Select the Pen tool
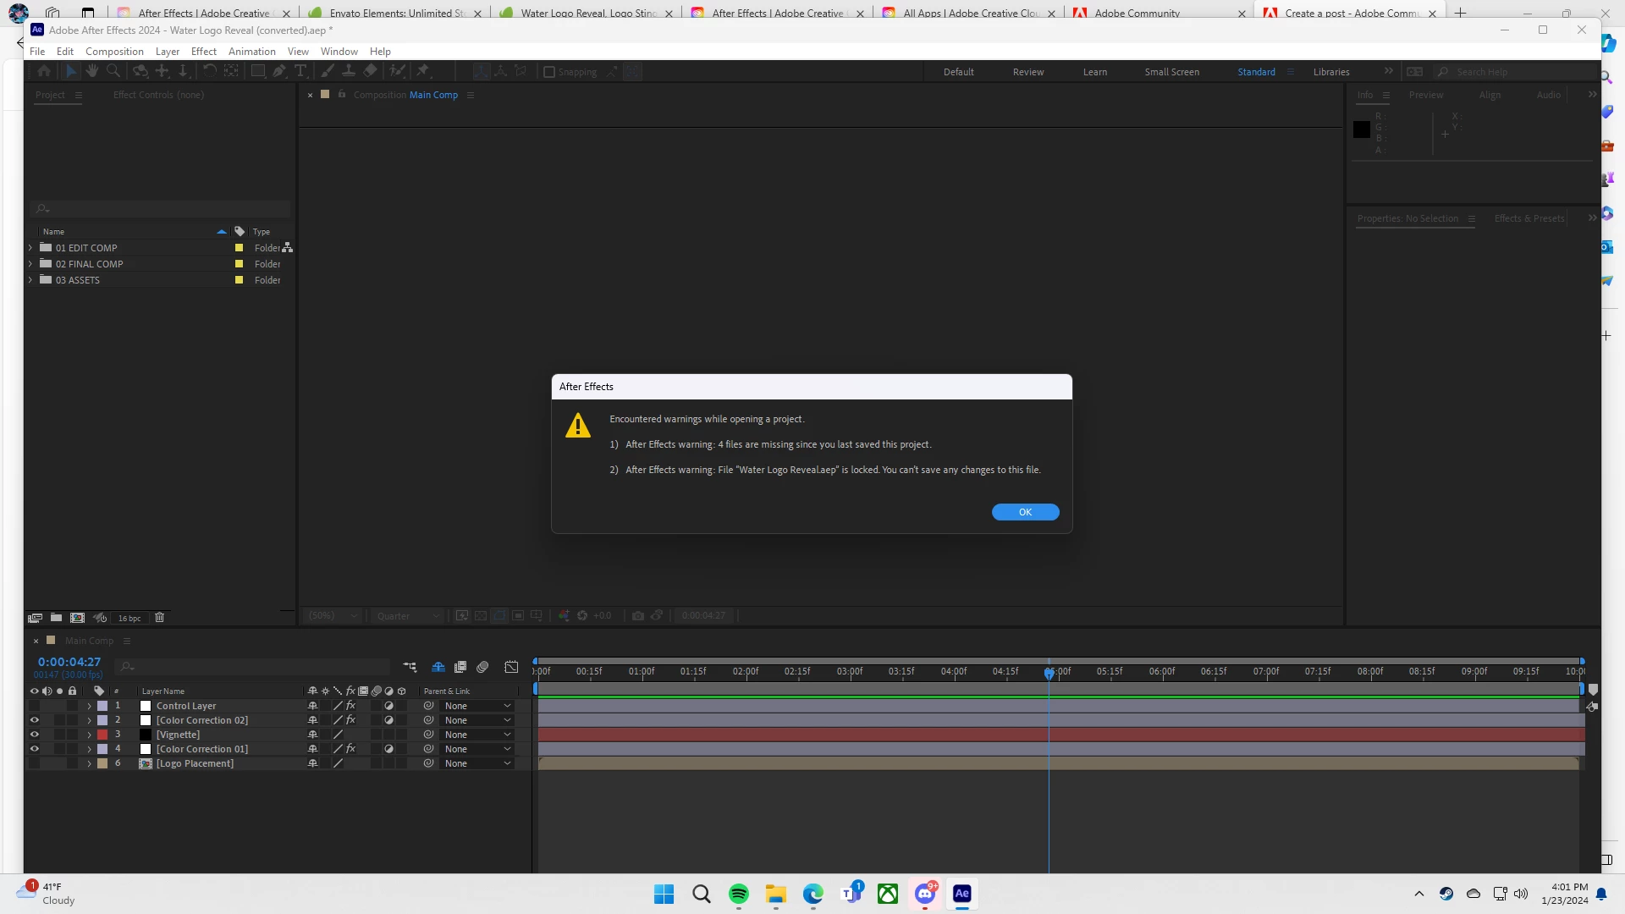The width and height of the screenshot is (1625, 914). [279, 72]
